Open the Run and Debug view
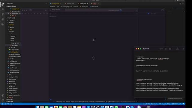 pyautogui.click(x=3, y=19)
